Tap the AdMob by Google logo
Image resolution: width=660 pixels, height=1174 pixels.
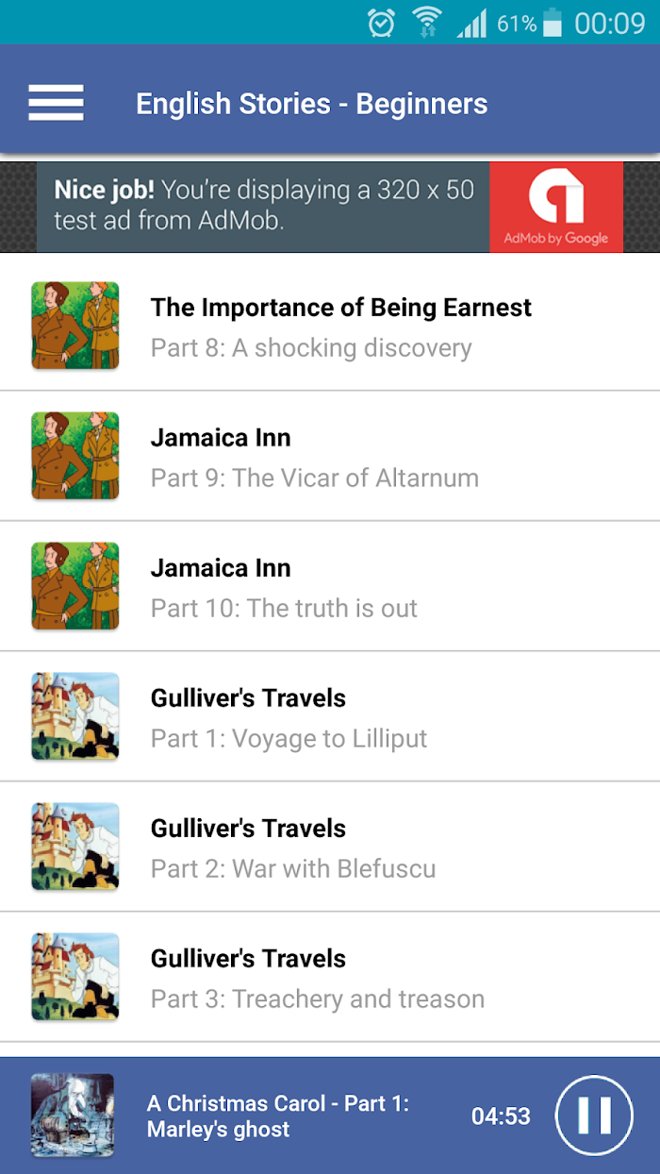click(x=555, y=207)
